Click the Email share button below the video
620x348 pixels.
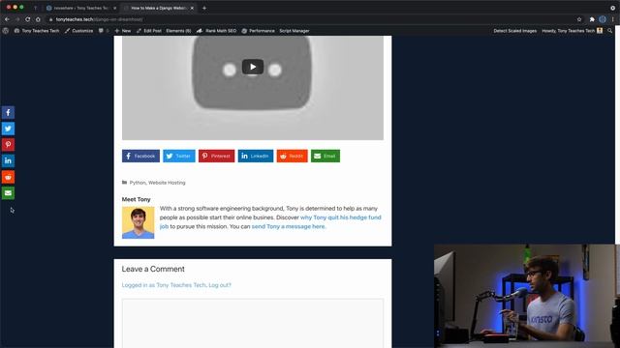pos(325,156)
